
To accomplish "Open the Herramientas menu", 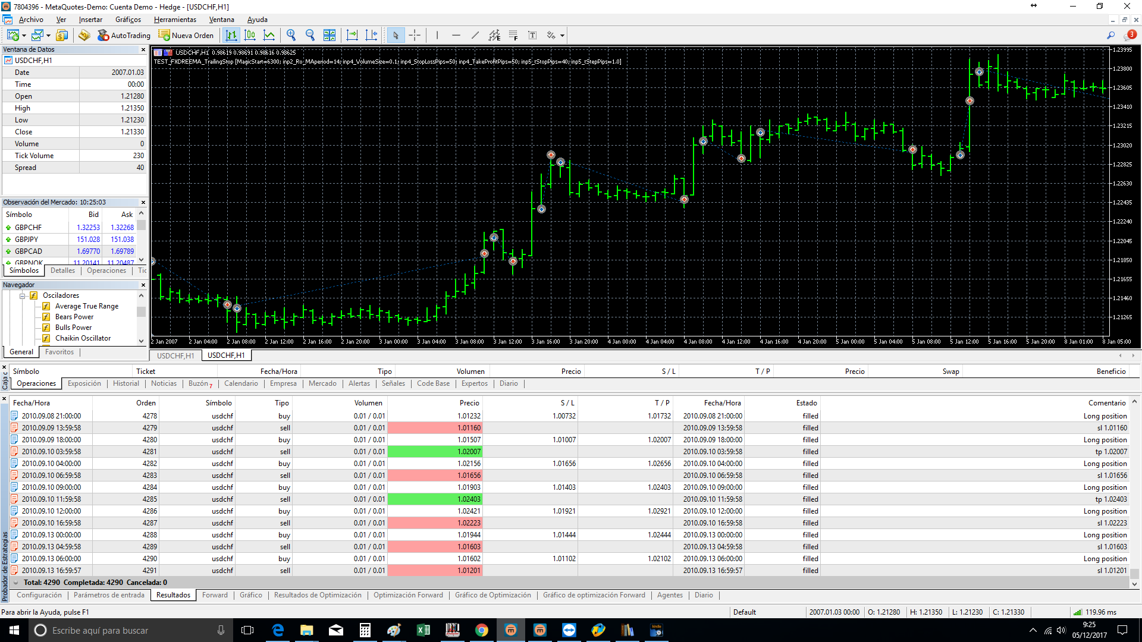I will pos(175,20).
